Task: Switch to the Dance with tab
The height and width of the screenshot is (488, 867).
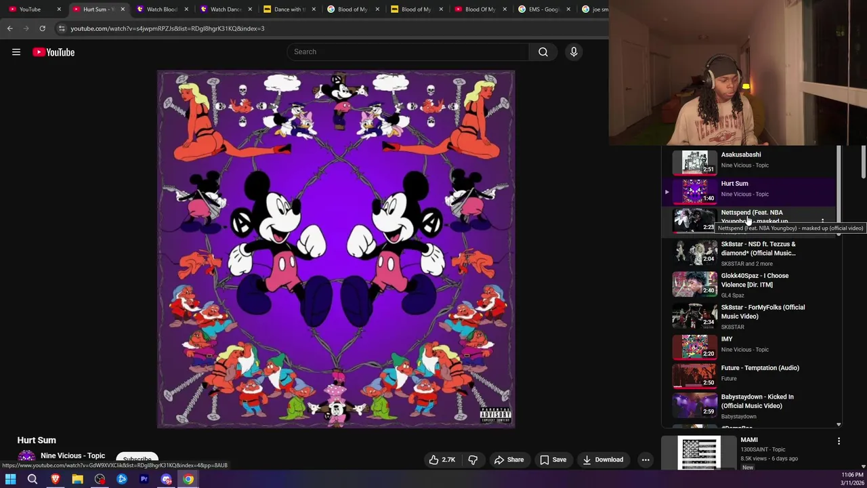Action: click(x=289, y=9)
